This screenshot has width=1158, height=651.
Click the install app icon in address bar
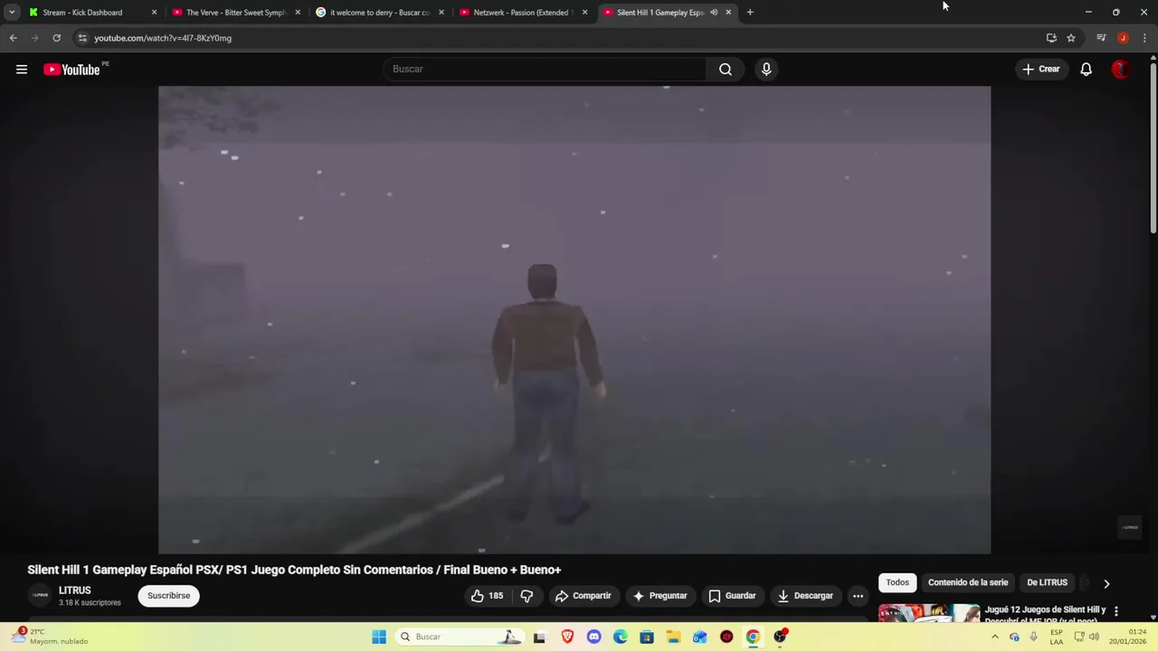coord(1051,38)
